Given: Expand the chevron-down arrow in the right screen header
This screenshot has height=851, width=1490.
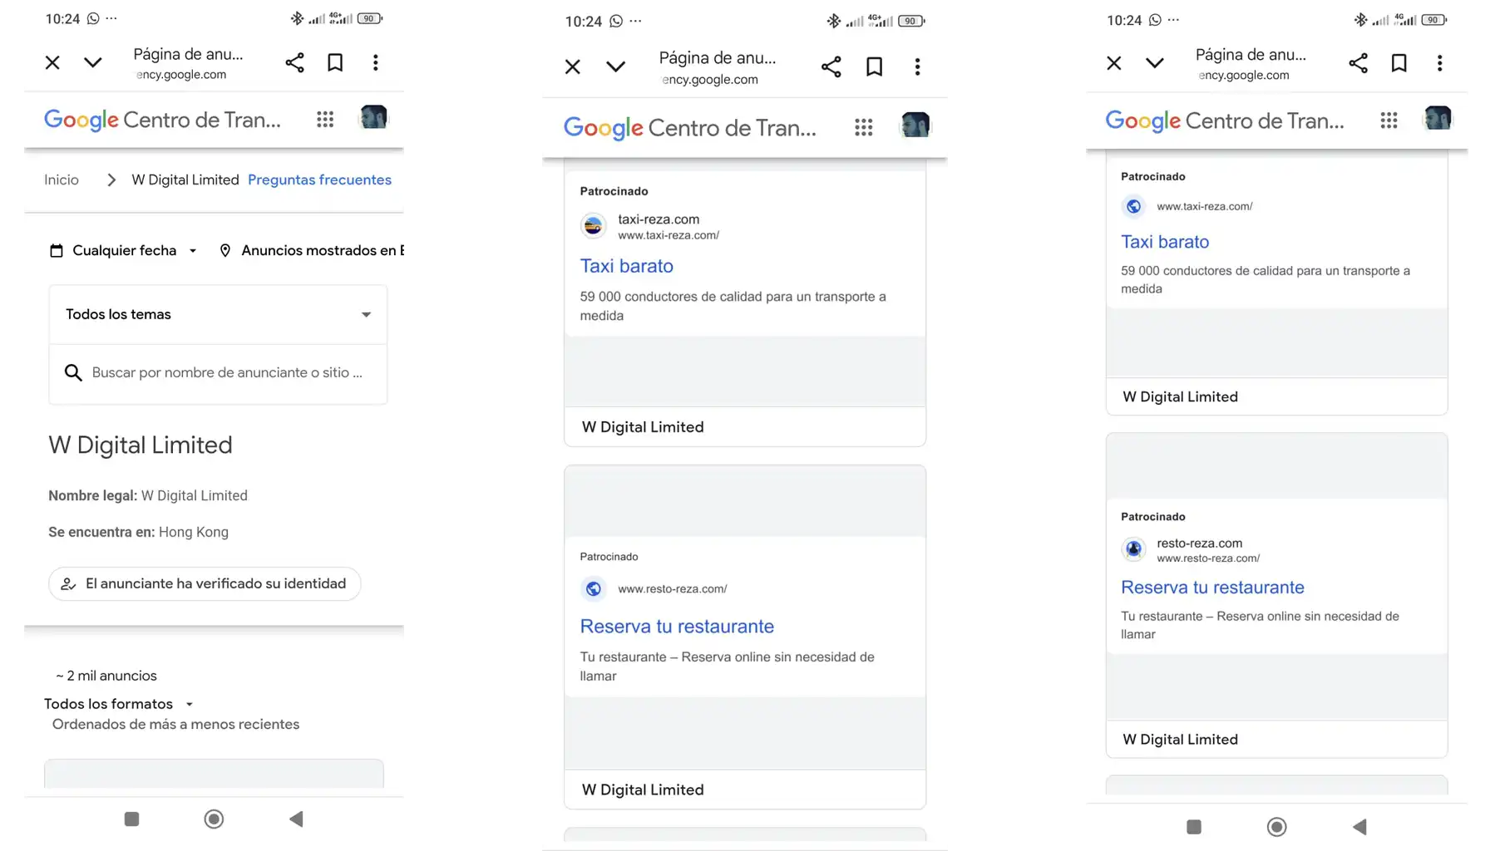Looking at the screenshot, I should (x=1155, y=63).
